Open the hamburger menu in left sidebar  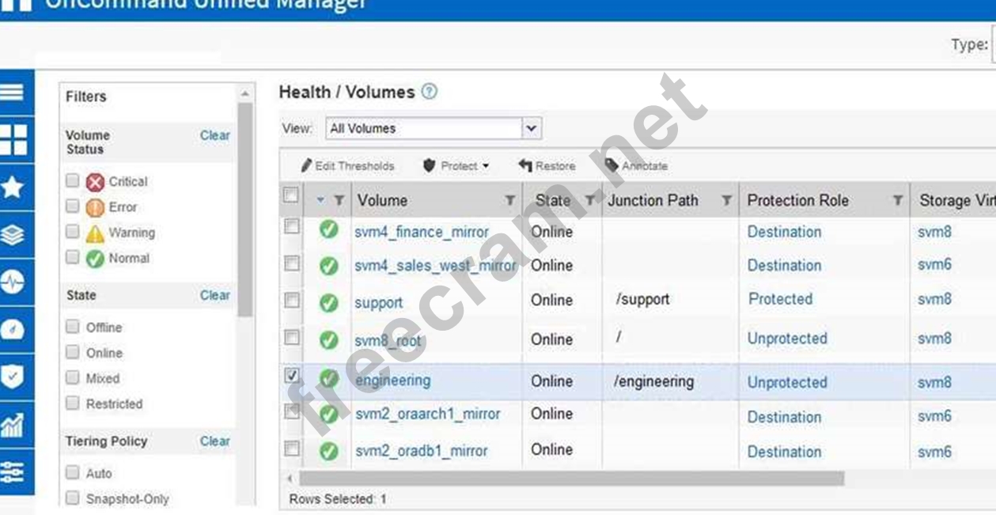coord(13,92)
